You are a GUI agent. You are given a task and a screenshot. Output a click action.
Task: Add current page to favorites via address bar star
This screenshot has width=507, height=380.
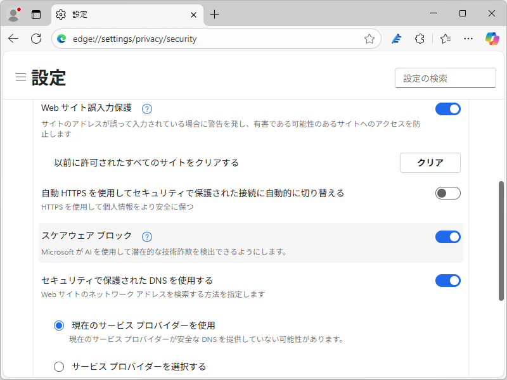369,39
